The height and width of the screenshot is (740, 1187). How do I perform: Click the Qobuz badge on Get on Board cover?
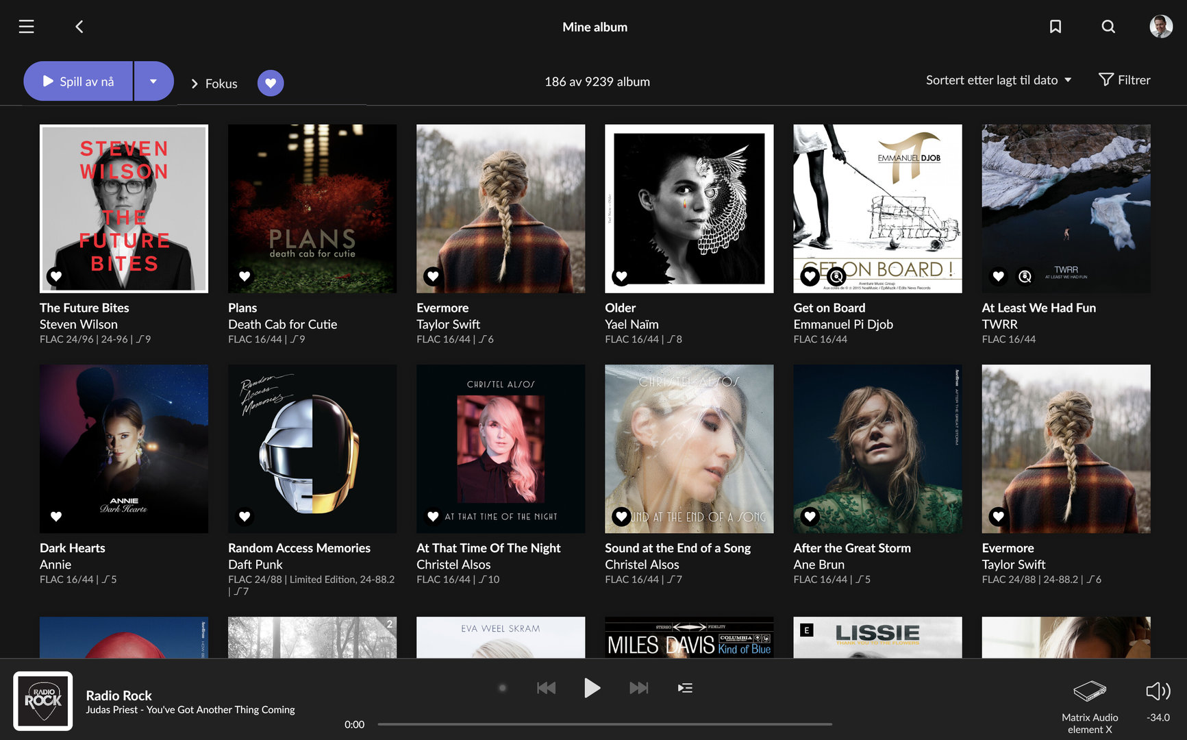[836, 276]
